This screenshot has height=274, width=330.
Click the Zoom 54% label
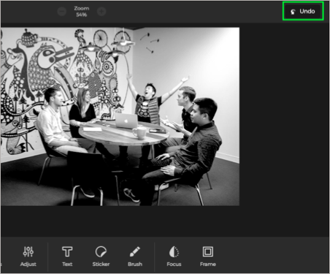[82, 12]
